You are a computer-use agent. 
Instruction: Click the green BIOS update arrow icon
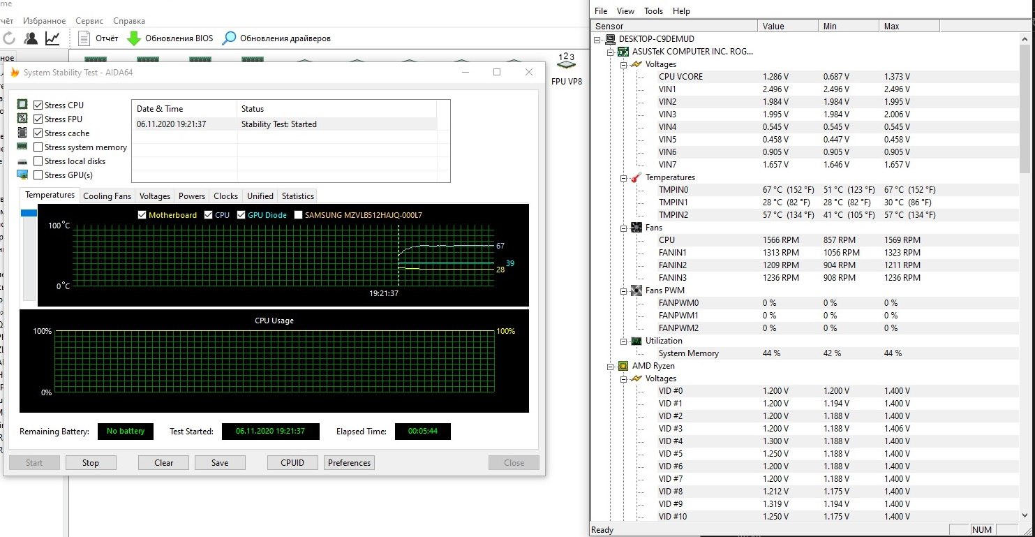(x=134, y=38)
